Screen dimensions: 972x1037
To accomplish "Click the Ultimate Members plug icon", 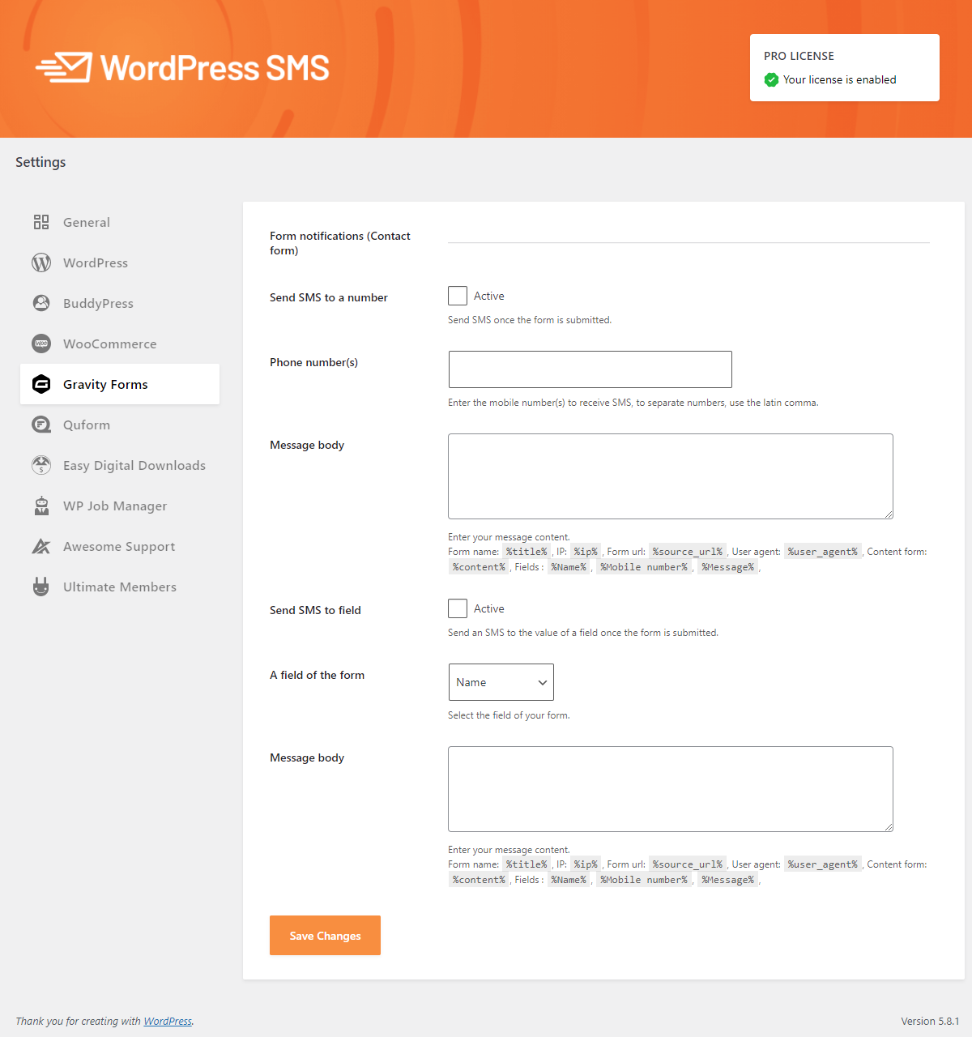I will point(41,587).
